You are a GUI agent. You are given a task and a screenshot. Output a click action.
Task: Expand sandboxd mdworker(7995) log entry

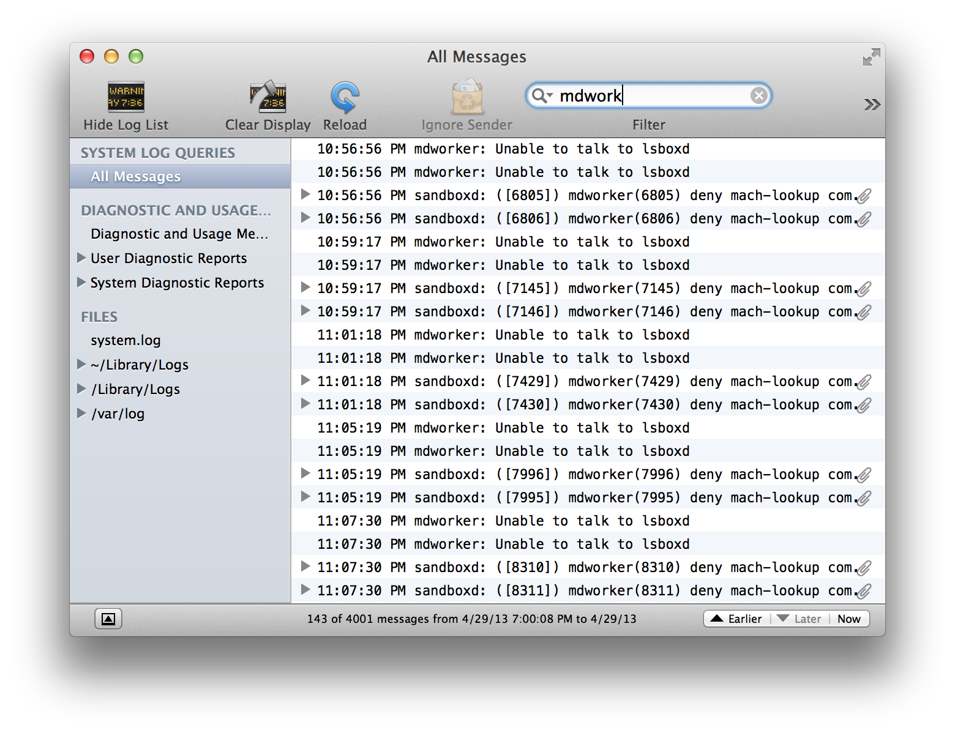coord(305,497)
